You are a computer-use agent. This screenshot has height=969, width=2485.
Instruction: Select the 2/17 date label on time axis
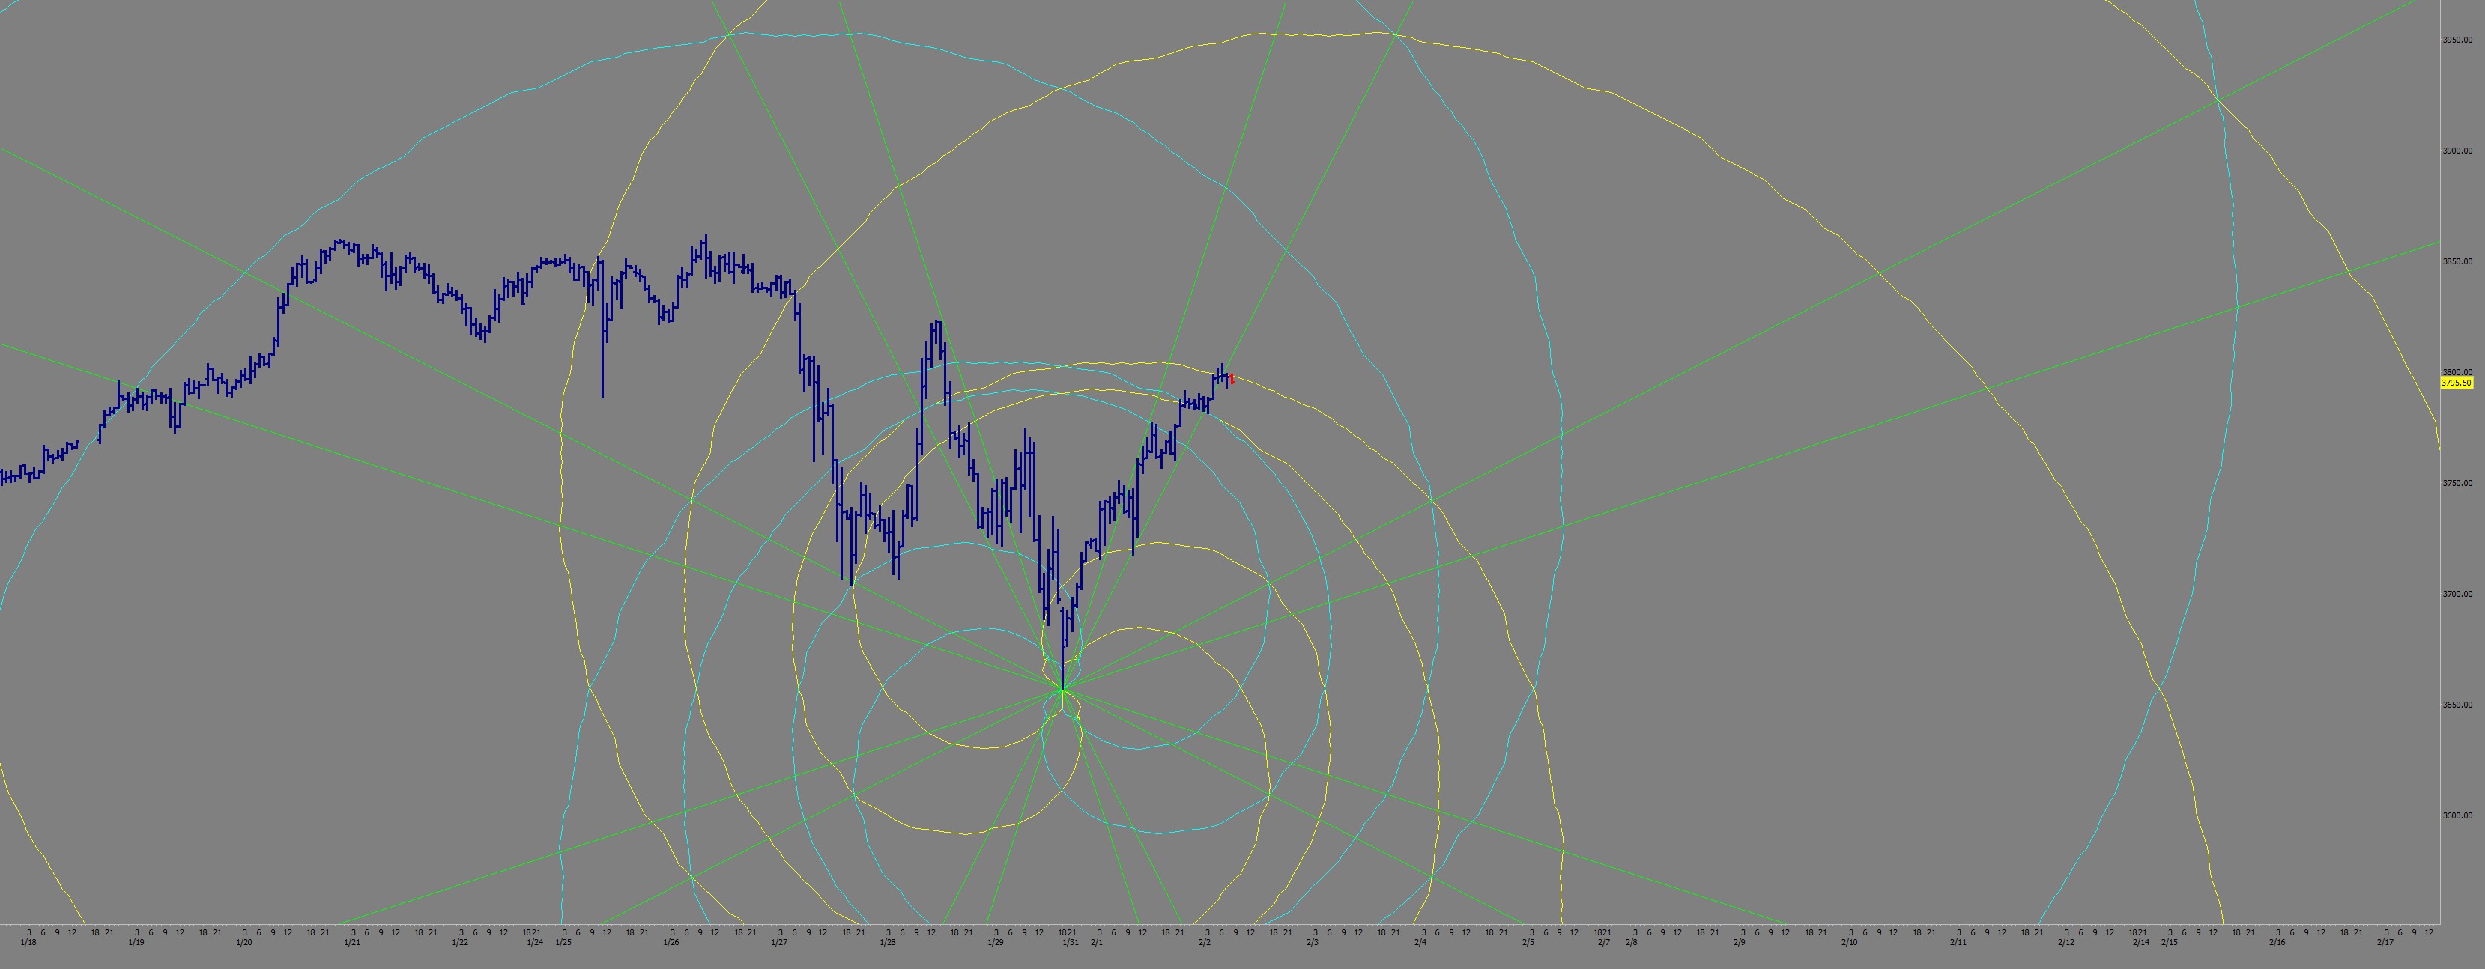pyautogui.click(x=2385, y=942)
